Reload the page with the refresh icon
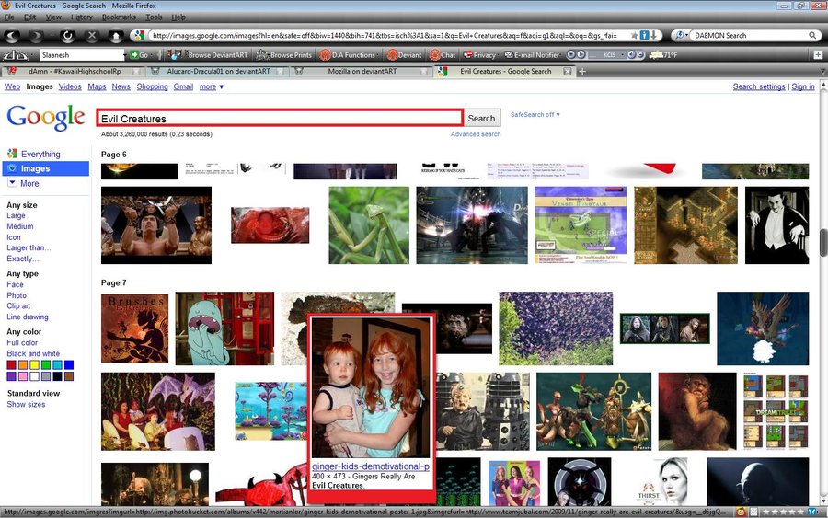The height and width of the screenshot is (518, 828). pos(67,36)
